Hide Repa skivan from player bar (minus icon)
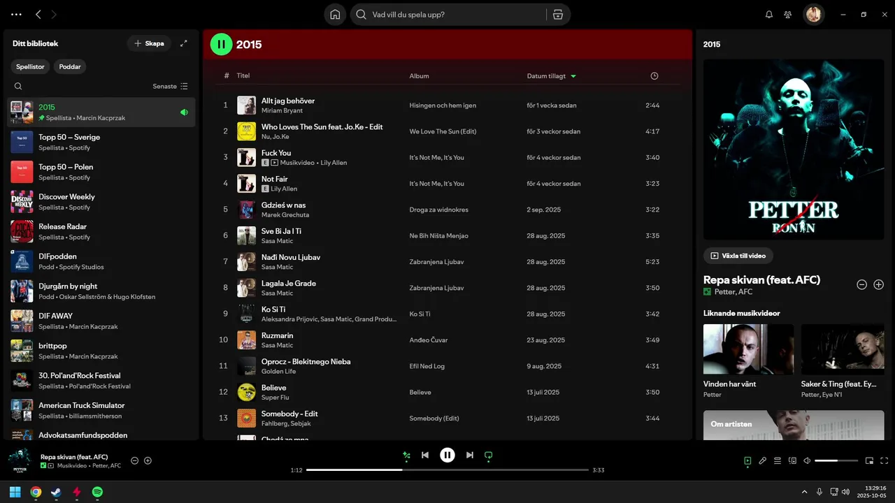The width and height of the screenshot is (895, 503). point(135,460)
